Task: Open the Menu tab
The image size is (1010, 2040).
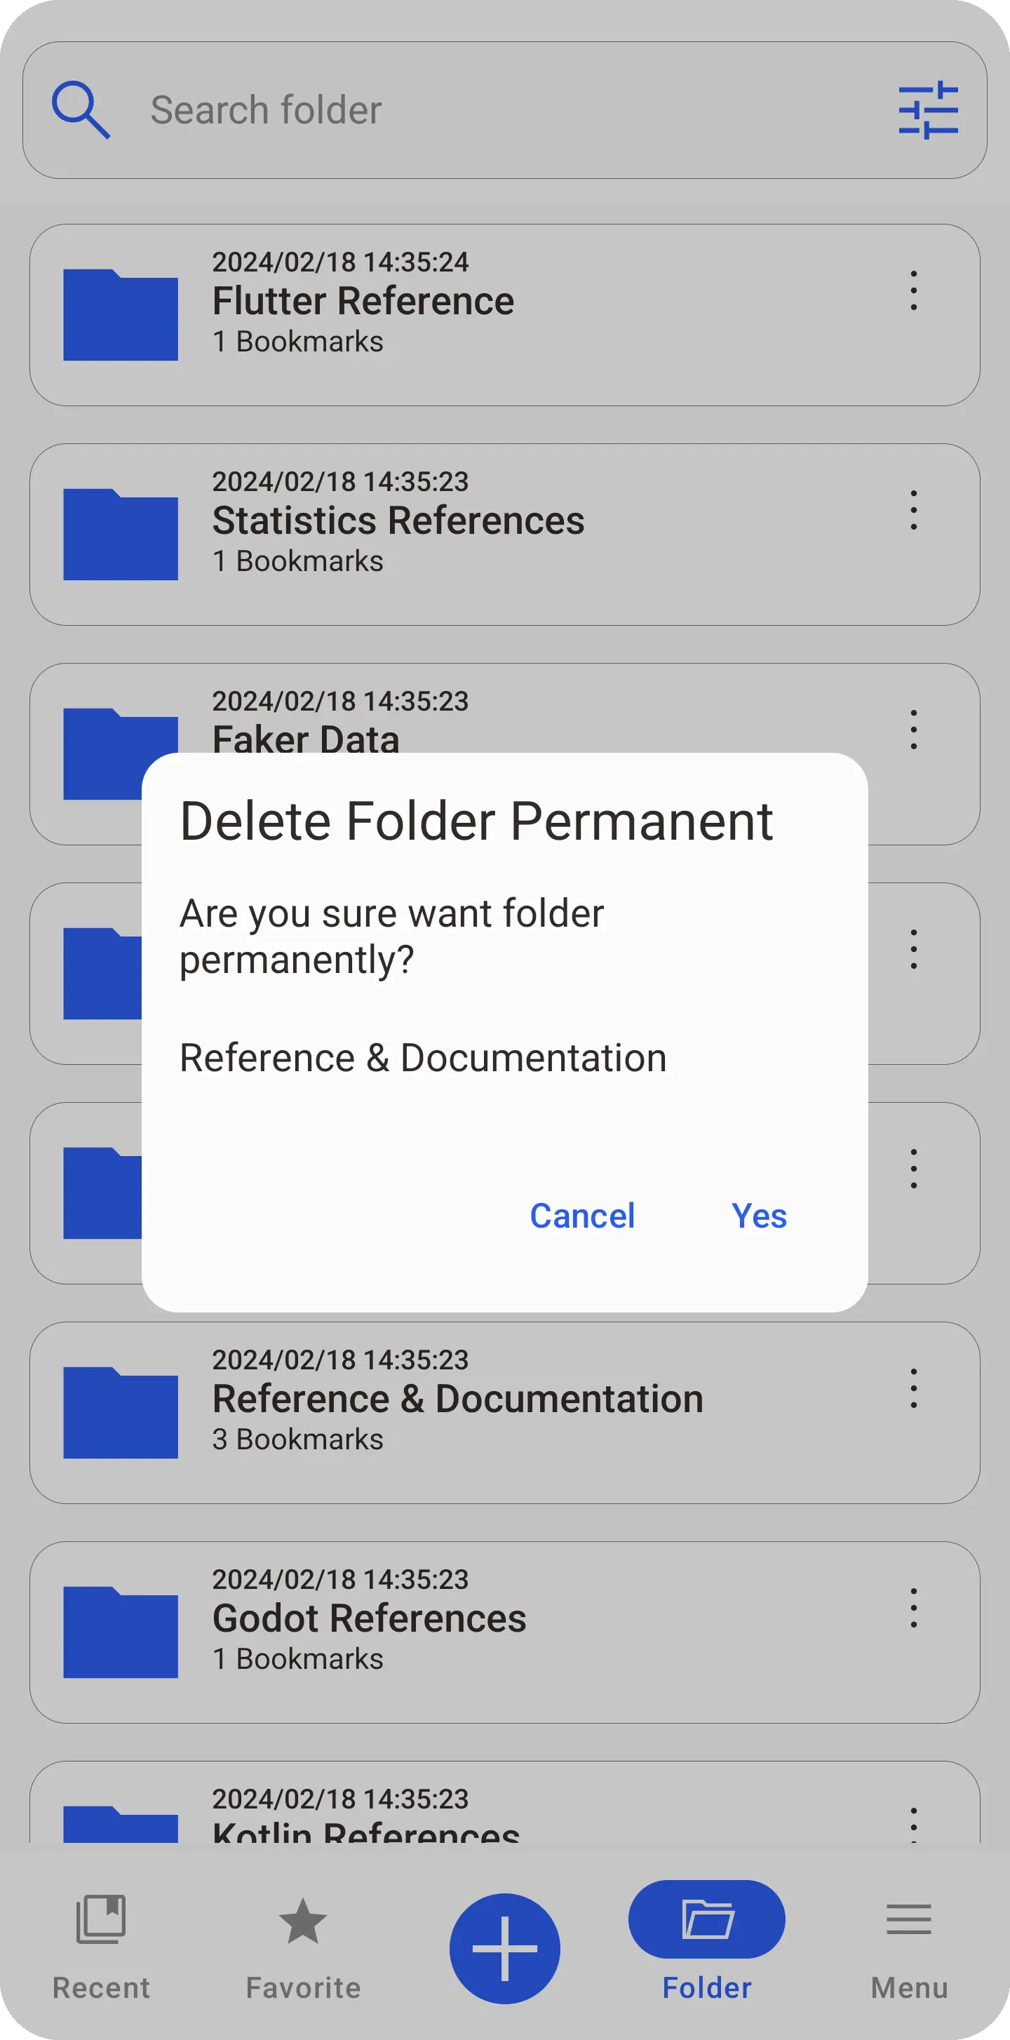Action: tap(909, 1939)
